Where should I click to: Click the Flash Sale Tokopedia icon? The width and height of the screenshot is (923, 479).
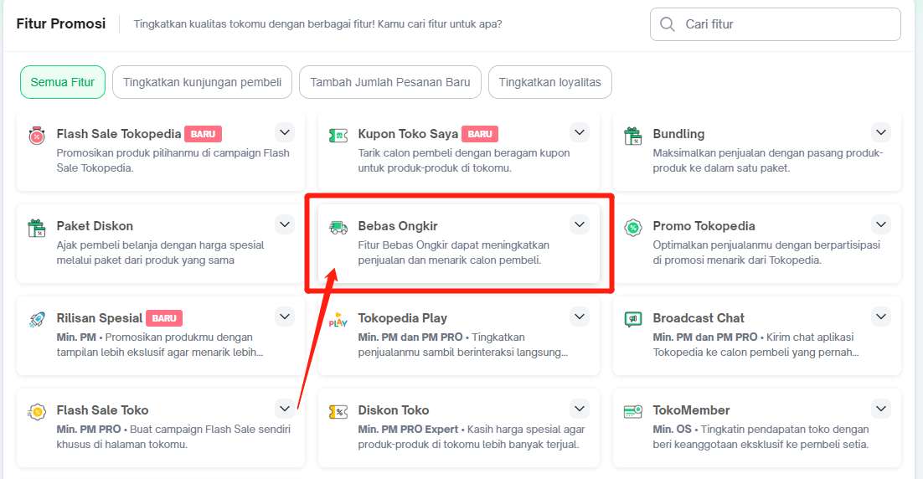[x=36, y=135]
